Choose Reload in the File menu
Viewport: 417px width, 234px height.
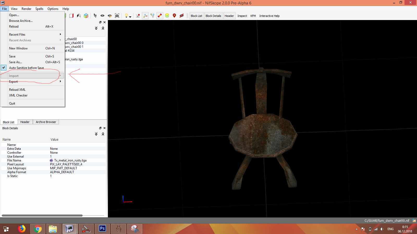[33, 27]
